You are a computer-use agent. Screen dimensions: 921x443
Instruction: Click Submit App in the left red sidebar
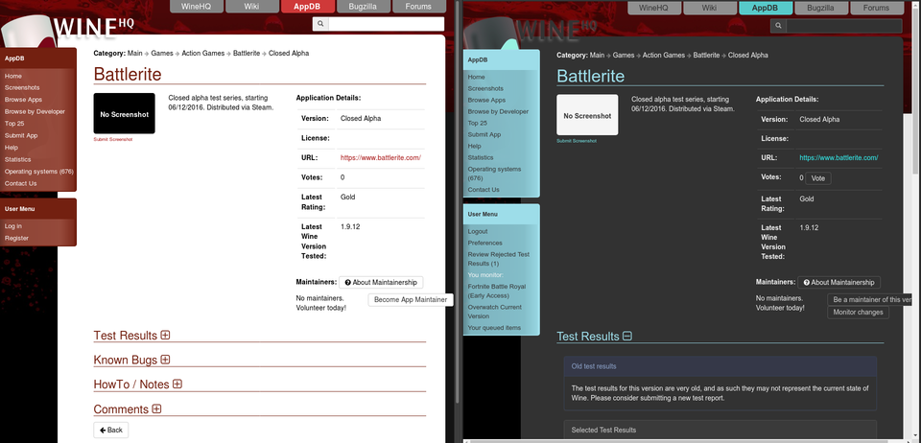point(21,135)
